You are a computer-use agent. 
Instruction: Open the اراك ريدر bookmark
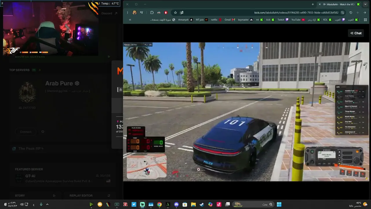(x=314, y=20)
